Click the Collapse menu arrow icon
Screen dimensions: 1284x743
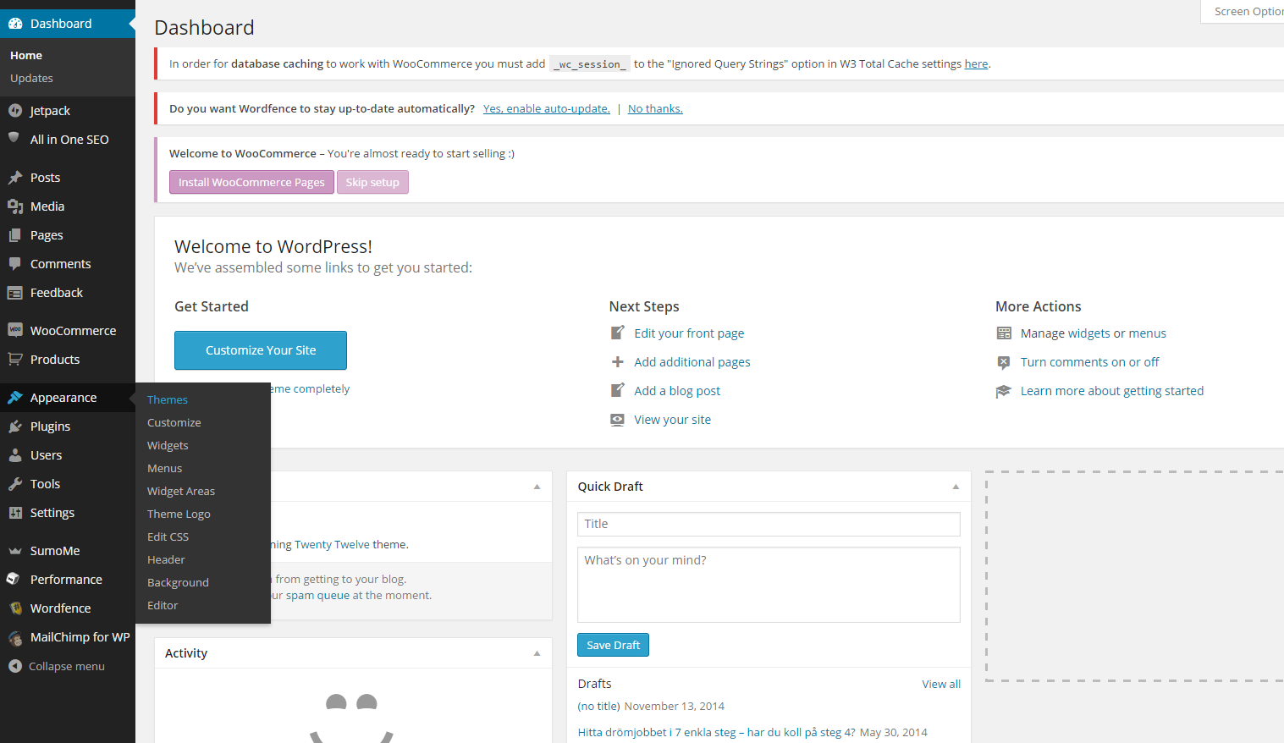point(15,666)
